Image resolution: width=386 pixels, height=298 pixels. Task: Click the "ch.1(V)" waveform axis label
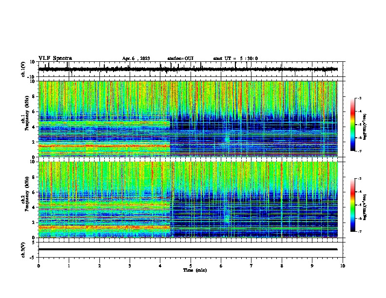tap(23, 69)
